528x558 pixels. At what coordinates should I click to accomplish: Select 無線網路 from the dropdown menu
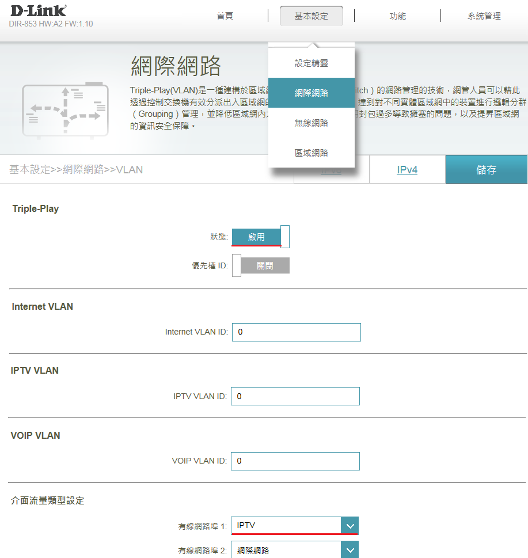[311, 123]
